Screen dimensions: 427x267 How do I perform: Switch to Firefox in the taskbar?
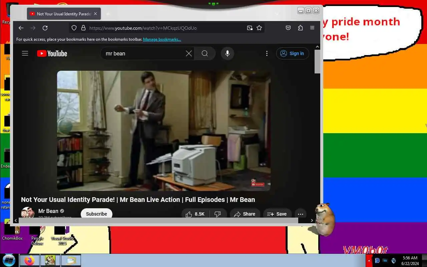(29, 260)
